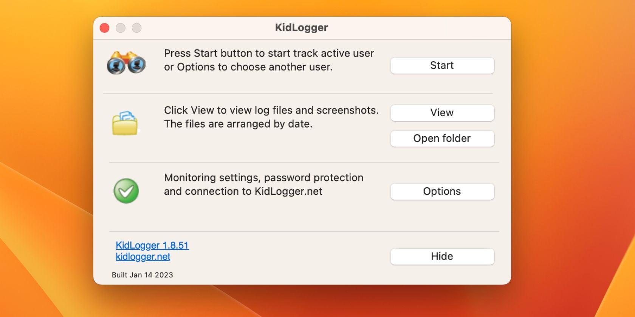
Task: Click "or Options to choose another user" text
Action: point(248,67)
